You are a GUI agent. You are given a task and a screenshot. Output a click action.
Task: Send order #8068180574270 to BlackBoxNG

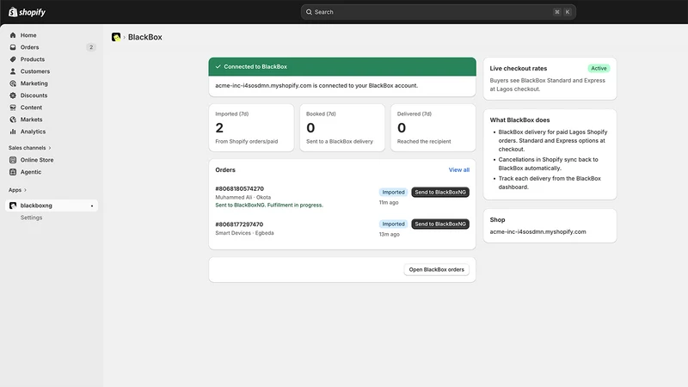pyautogui.click(x=440, y=192)
